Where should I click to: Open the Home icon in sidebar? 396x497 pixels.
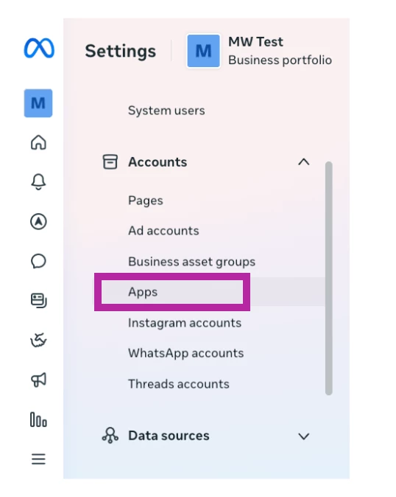click(38, 142)
